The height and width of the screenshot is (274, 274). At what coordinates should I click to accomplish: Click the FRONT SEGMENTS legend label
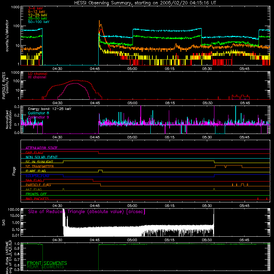point(47,263)
